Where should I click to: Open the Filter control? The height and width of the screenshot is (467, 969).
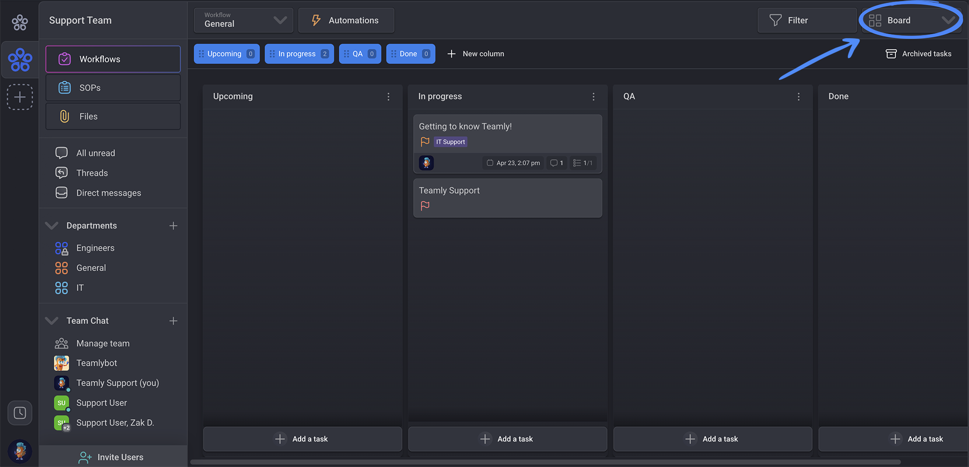[807, 20]
